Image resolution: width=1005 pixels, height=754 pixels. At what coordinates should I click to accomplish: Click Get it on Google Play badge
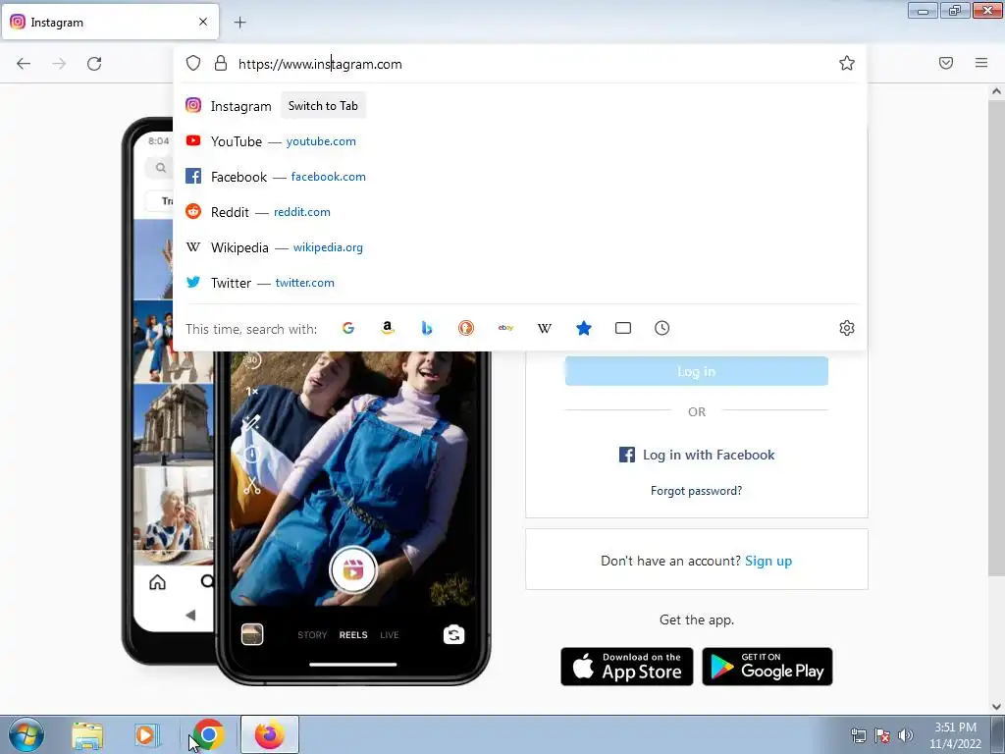pyautogui.click(x=767, y=667)
